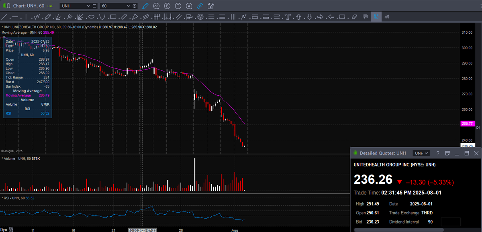Image resolution: width=482 pixels, height=232 pixels.
Task: Click the speech bubble annotation tool
Action: click(x=365, y=17)
